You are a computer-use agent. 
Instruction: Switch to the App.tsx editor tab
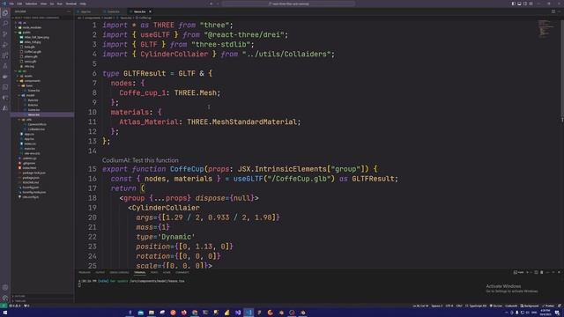[x=85, y=11]
